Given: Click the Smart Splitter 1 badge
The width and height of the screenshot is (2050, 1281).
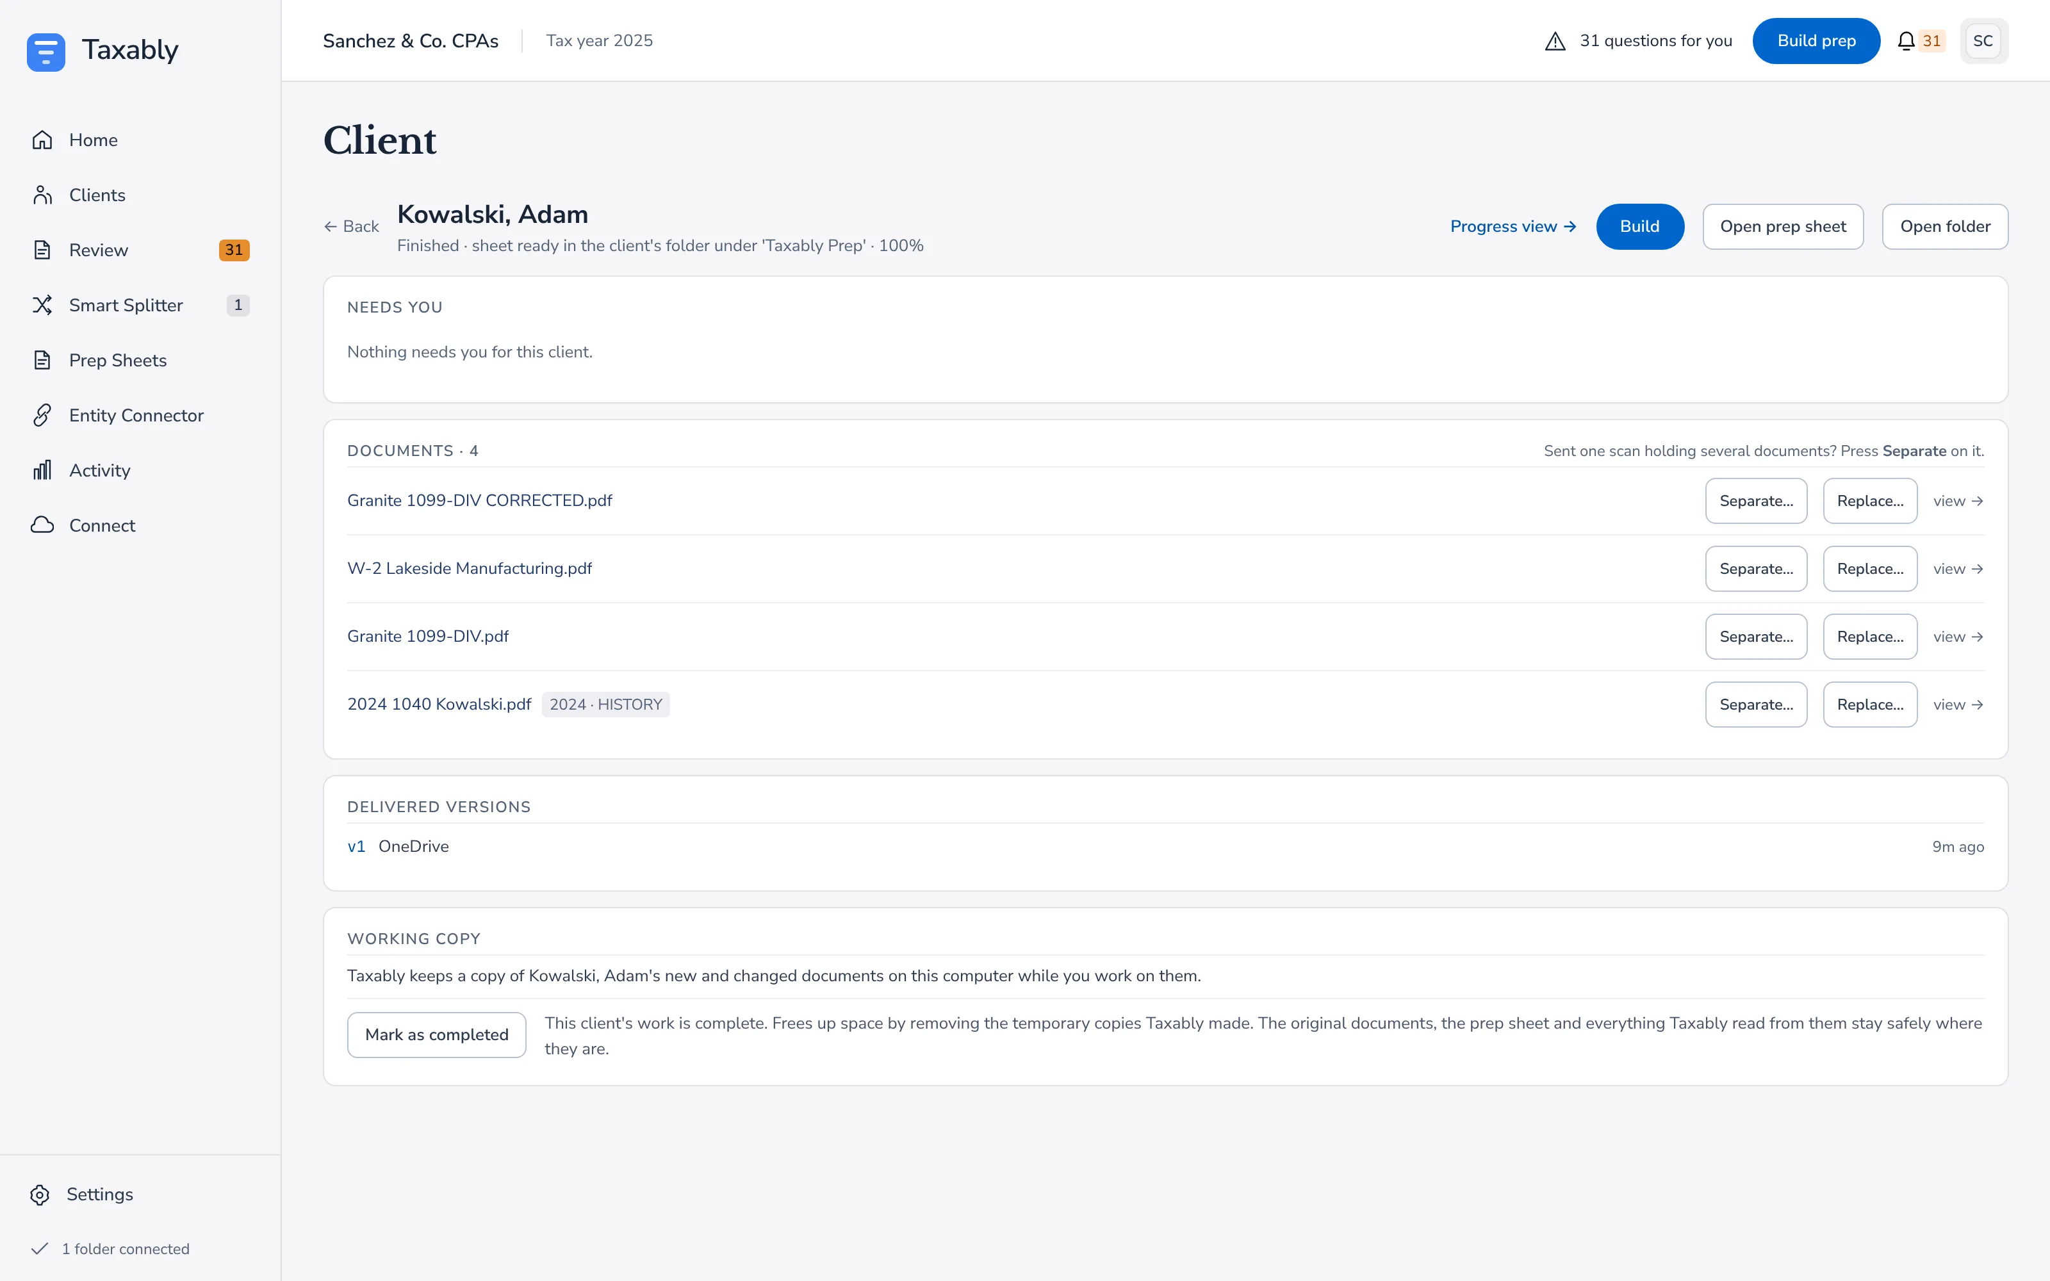Looking at the screenshot, I should point(238,305).
